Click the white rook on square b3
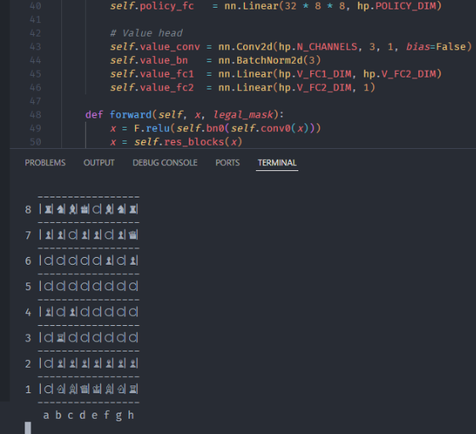Image resolution: width=476 pixels, height=434 pixels. 61,338
